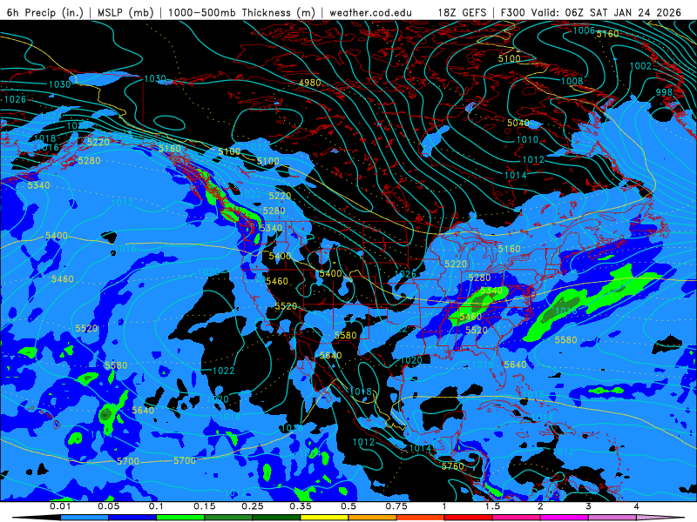Click the 'F300 Valid: 06Z SAT JAN 24 2026' text

[x=591, y=12]
